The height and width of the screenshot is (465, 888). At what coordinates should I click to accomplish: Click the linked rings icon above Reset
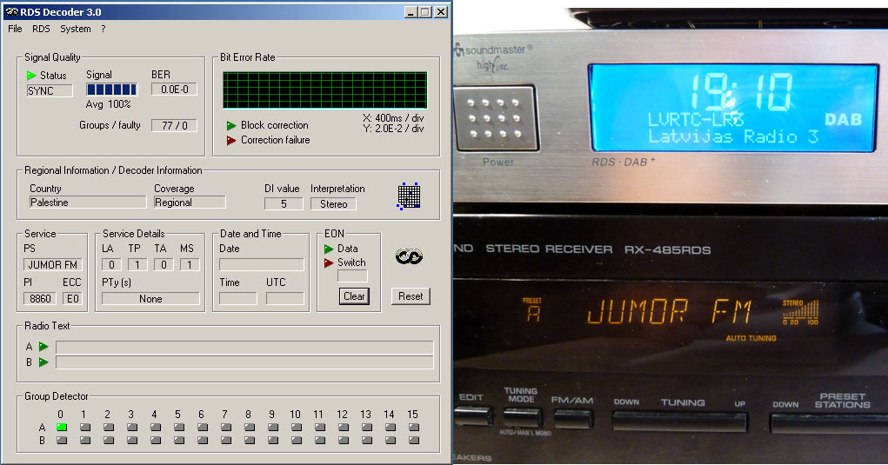(409, 256)
